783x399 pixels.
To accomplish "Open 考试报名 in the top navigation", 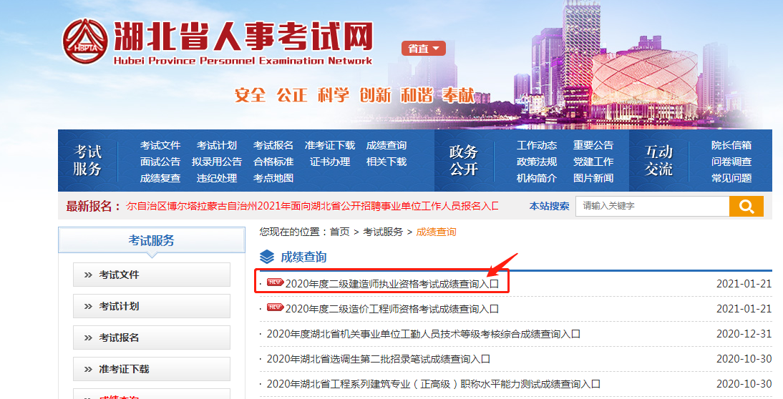I will coord(273,145).
